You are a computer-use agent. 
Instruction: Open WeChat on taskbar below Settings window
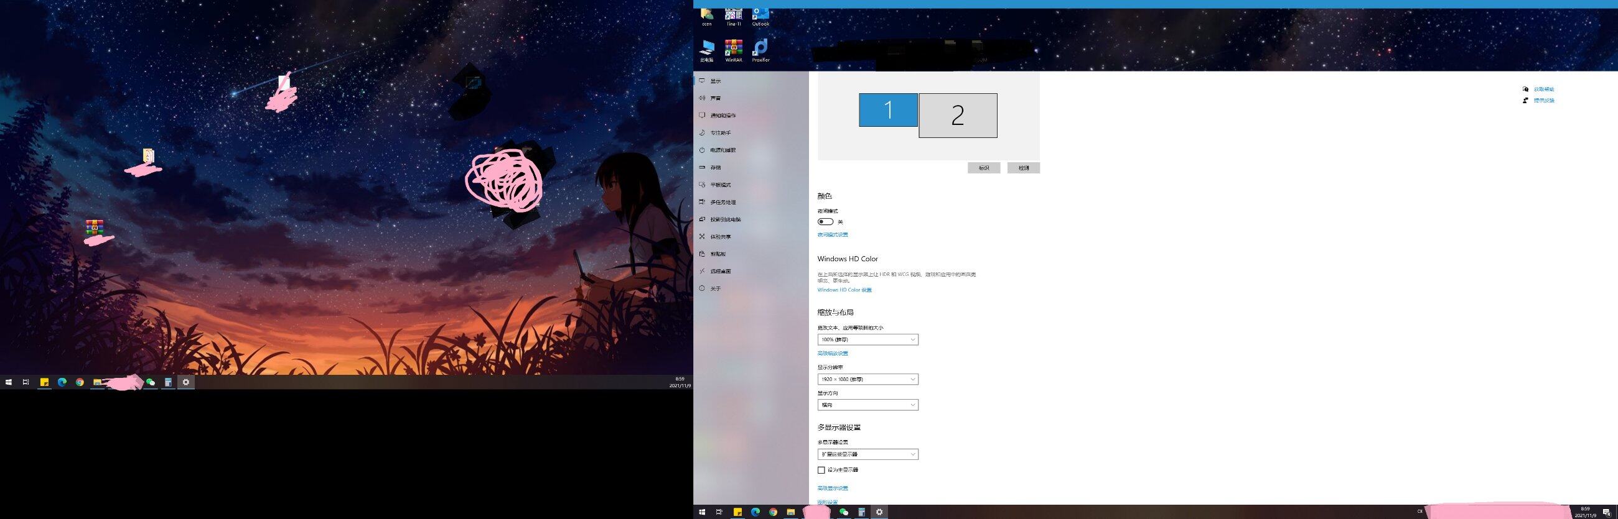(844, 512)
